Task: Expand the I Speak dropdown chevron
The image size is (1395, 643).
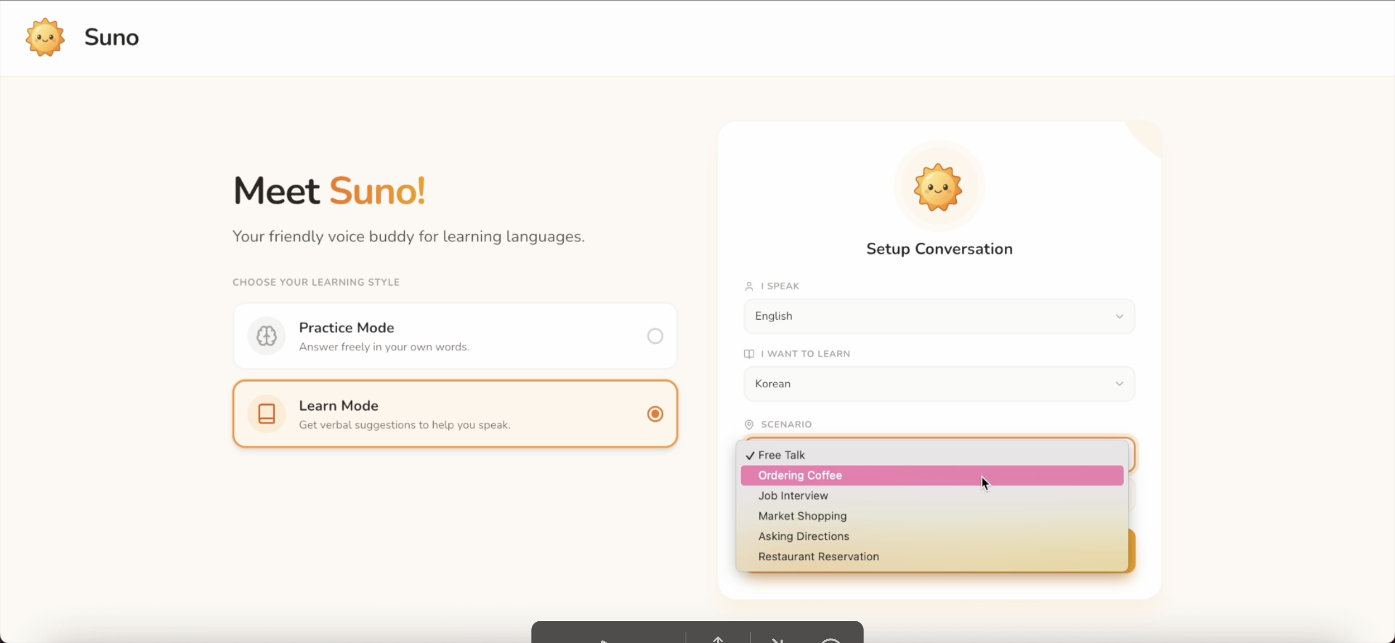Action: (1119, 316)
